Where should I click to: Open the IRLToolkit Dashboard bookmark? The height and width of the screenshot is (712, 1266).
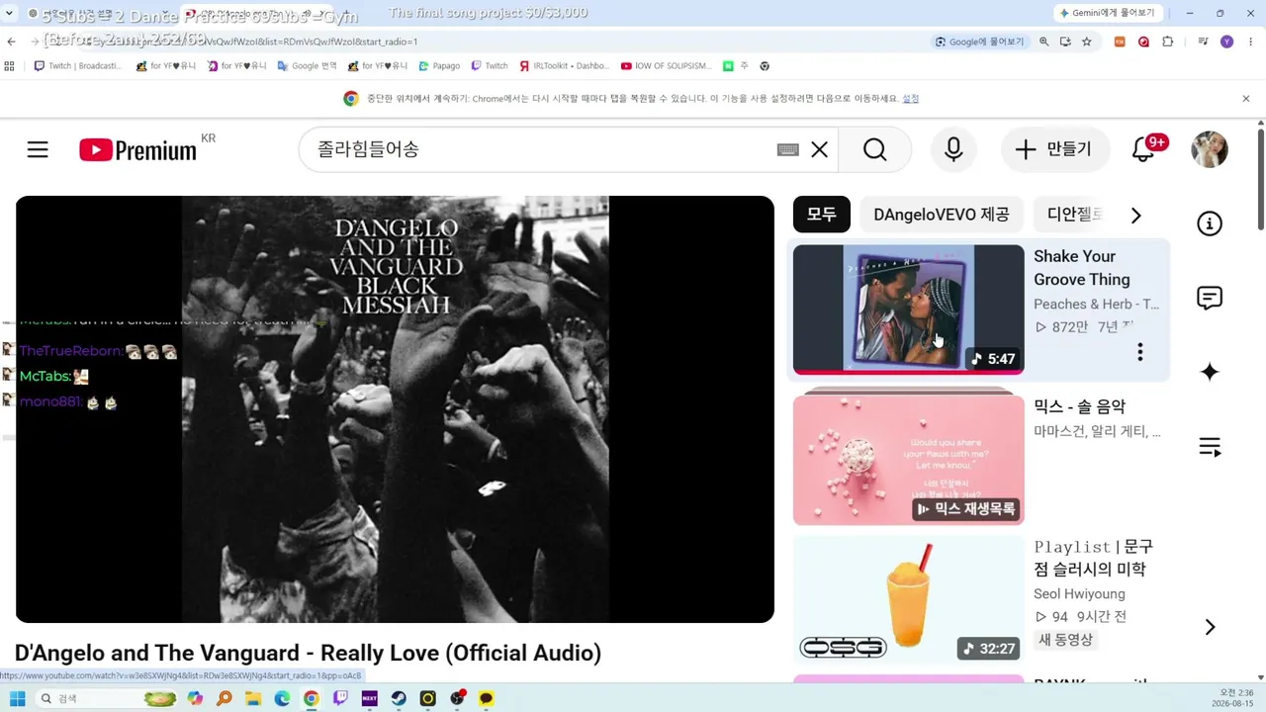pyautogui.click(x=564, y=66)
